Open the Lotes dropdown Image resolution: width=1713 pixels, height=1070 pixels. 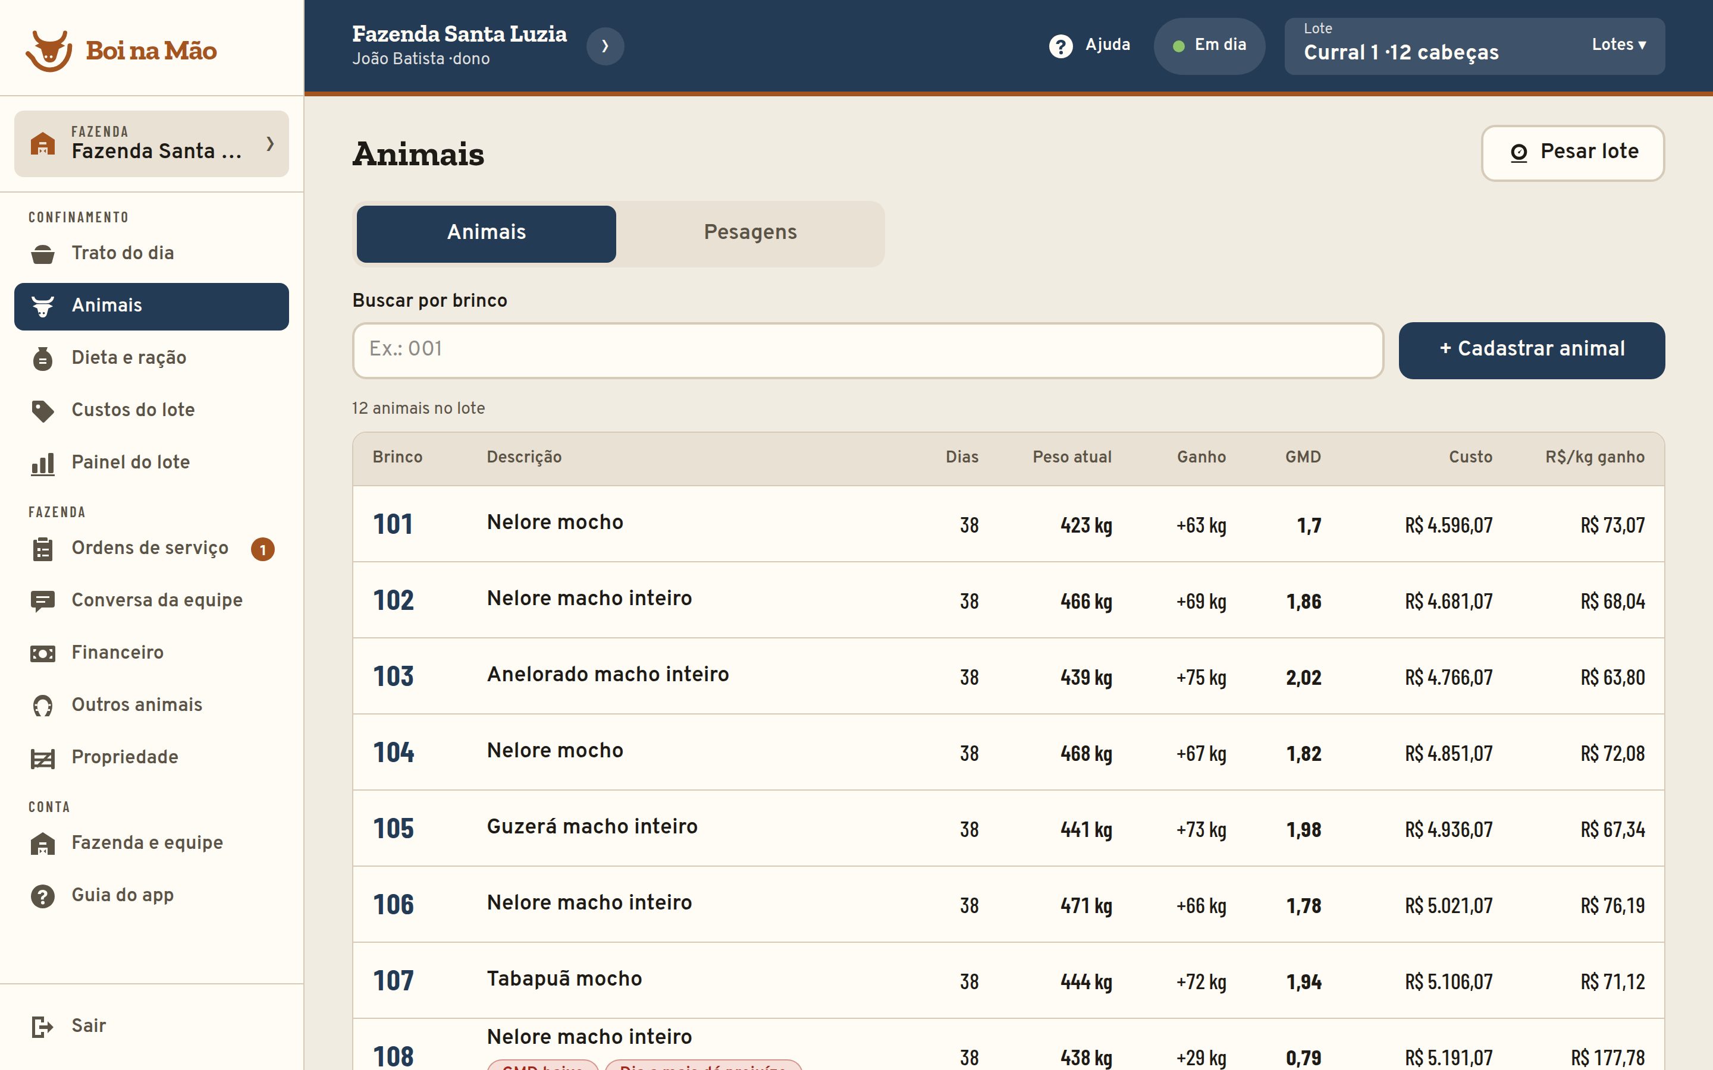click(1619, 45)
